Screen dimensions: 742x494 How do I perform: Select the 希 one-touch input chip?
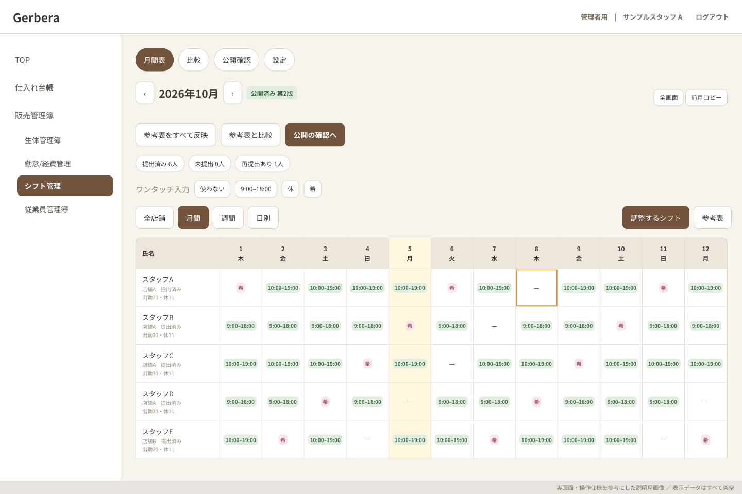313,189
